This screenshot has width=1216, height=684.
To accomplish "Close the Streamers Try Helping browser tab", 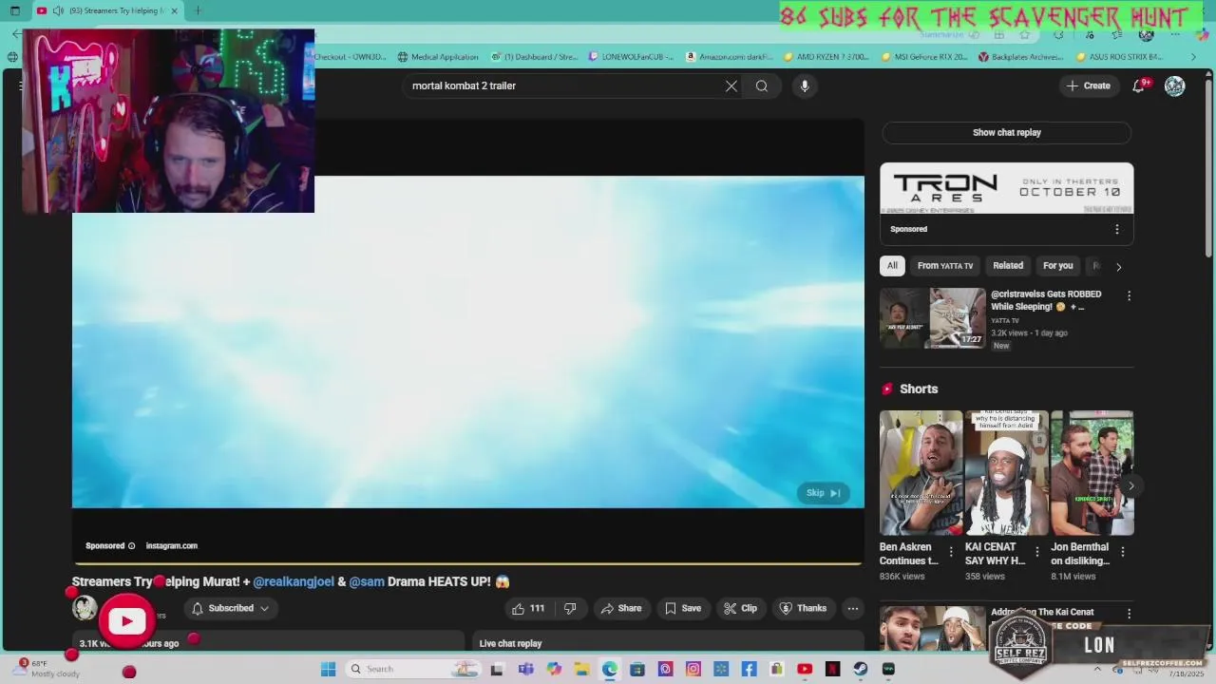I will point(174,11).
